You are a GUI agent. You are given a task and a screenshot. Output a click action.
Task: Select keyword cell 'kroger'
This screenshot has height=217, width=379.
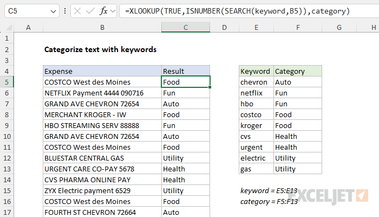click(256, 125)
